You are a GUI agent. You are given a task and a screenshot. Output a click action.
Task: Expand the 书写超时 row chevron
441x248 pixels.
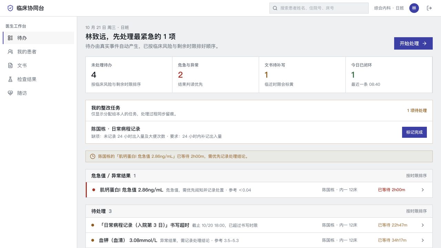[423, 225]
